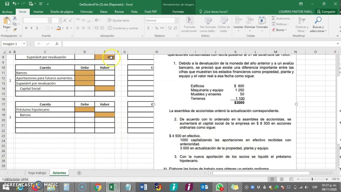Open the Datos ribbon tab

105,11
